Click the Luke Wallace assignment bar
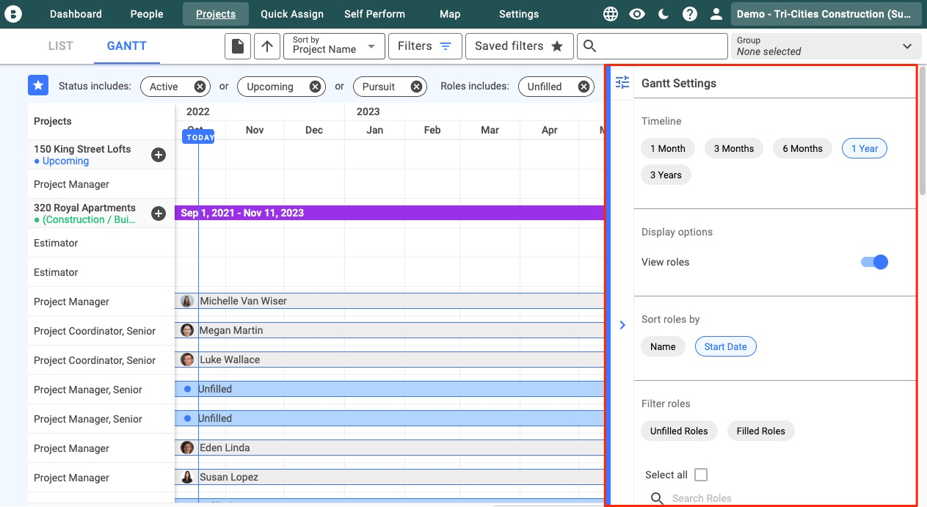This screenshot has width=927, height=507. click(x=389, y=360)
